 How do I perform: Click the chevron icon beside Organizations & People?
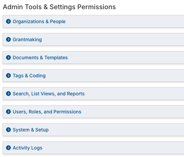(9, 21)
